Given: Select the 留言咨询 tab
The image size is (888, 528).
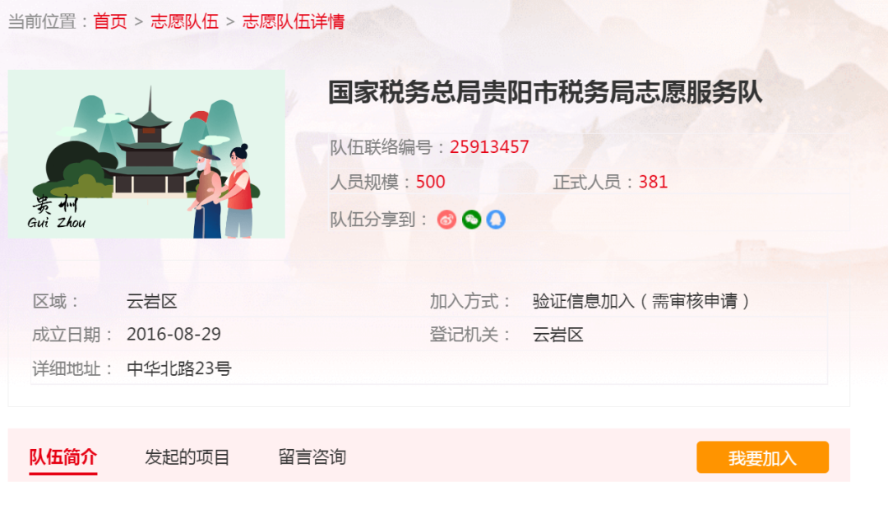Looking at the screenshot, I should click(312, 456).
